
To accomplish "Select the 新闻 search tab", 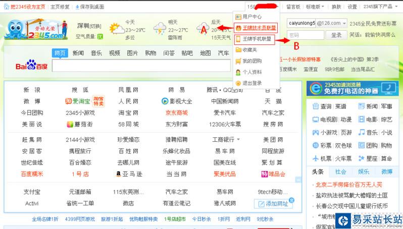I will 78,53.
